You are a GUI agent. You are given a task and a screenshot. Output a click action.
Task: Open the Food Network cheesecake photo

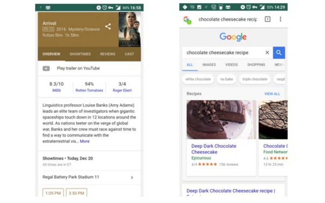(x=273, y=119)
